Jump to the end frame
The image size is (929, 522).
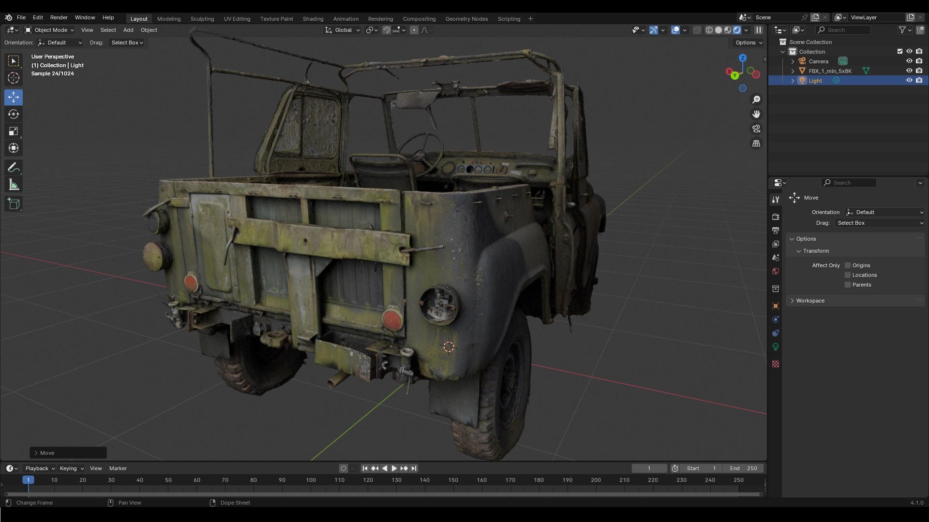pyautogui.click(x=414, y=468)
